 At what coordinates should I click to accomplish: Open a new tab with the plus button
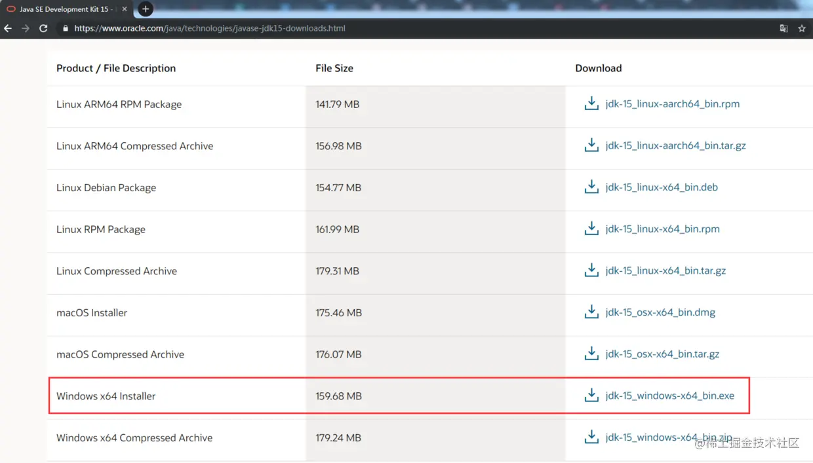(146, 9)
